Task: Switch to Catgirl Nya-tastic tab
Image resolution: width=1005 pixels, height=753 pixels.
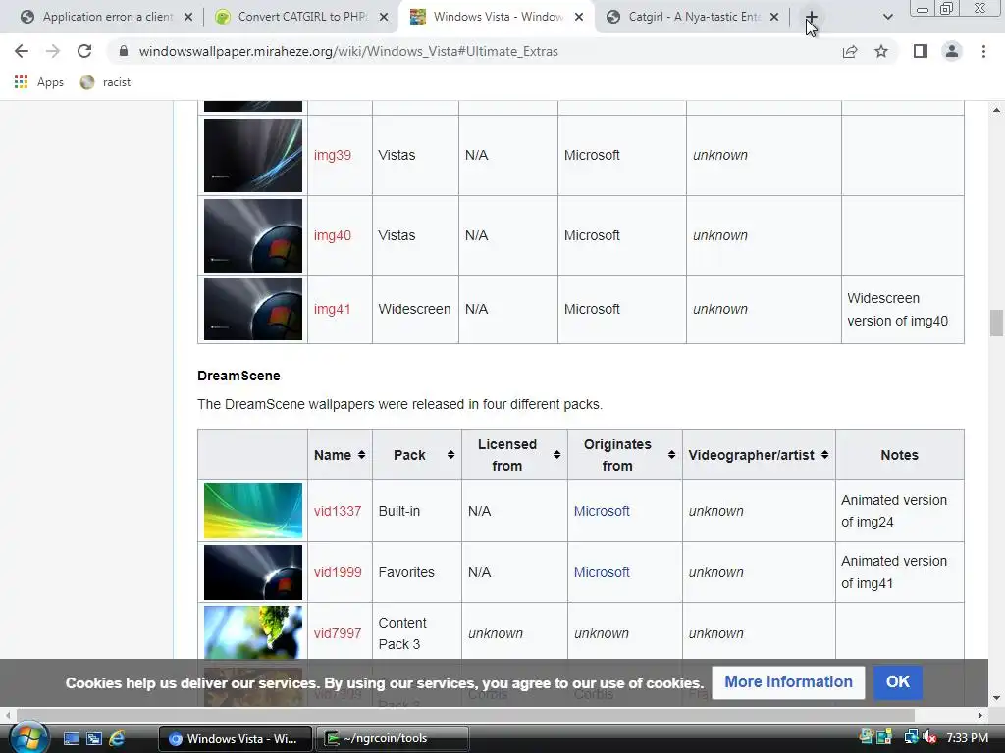Action: [x=692, y=18]
